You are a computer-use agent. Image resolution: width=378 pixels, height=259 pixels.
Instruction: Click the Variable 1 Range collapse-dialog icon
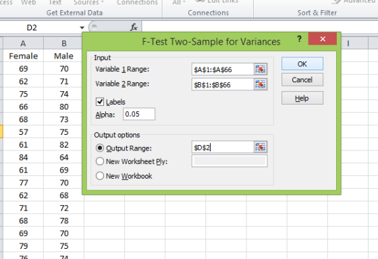[x=261, y=69]
